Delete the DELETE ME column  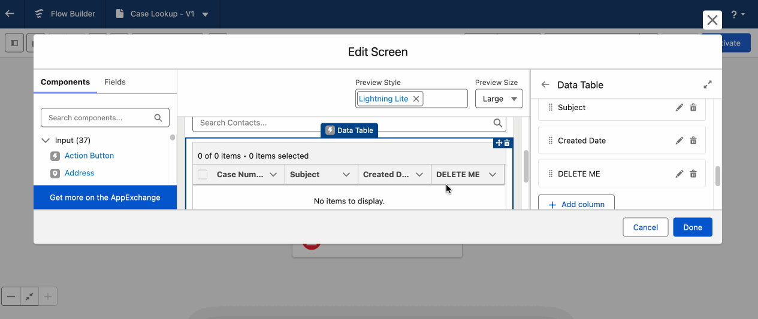coord(693,174)
